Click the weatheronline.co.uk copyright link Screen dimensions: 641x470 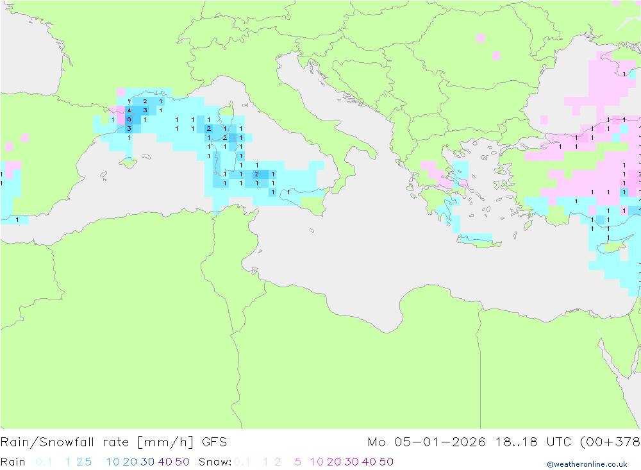[x=587, y=464]
